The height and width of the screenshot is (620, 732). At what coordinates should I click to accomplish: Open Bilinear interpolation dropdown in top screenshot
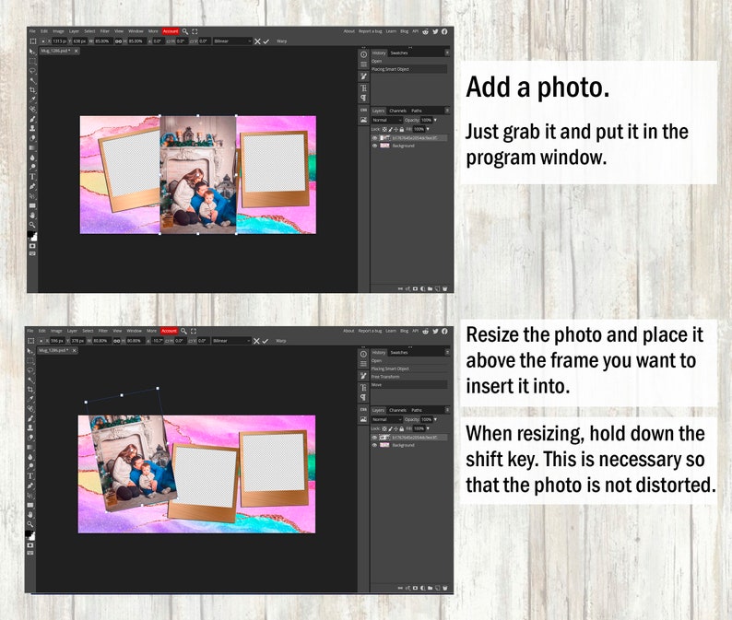(x=232, y=41)
